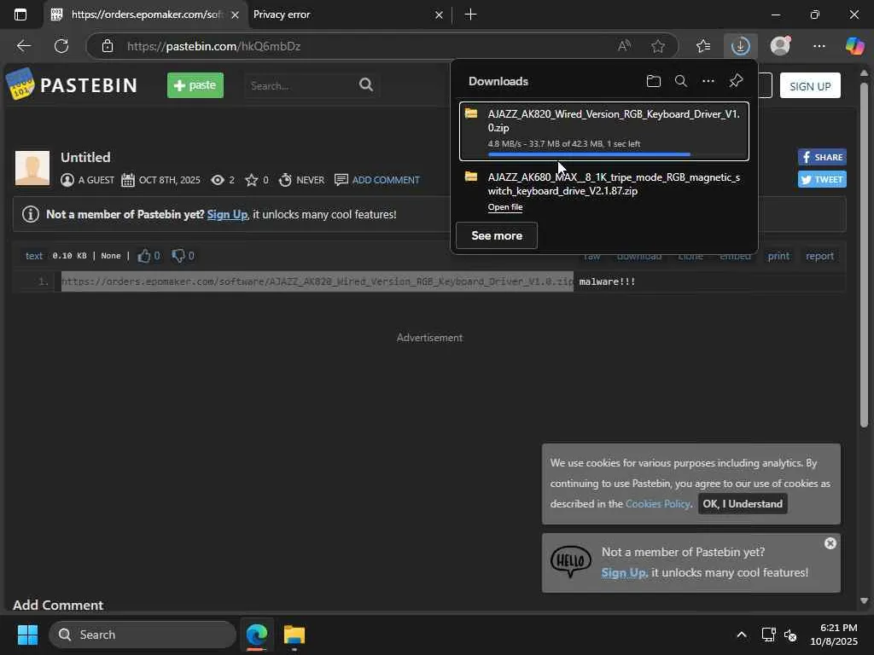Like the paste with thumbs up
Image resolution: width=874 pixels, height=655 pixels.
(x=143, y=256)
